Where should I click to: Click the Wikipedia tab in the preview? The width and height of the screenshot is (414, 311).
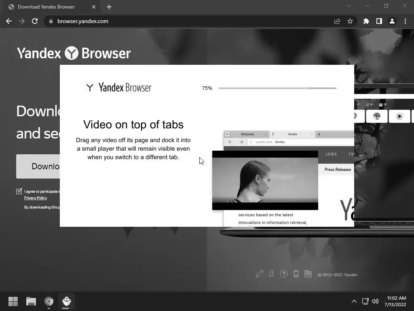[247, 134]
